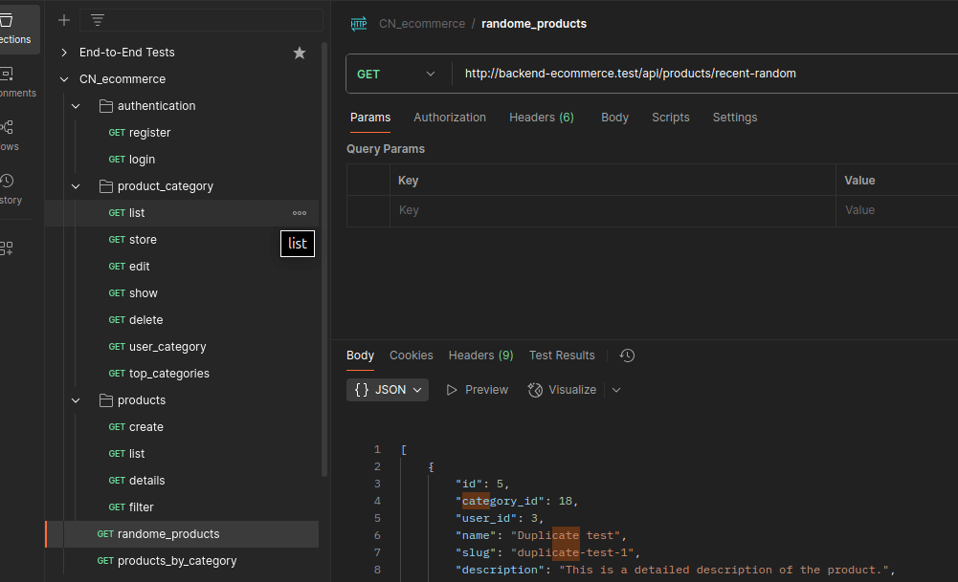The width and height of the screenshot is (958, 582).
Task: Click the query param Value input
Action: pyautogui.click(x=897, y=210)
